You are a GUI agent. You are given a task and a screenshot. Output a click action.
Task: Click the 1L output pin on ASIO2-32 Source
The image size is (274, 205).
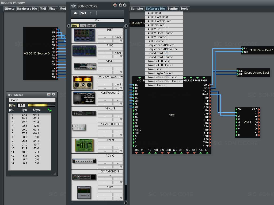57,29
